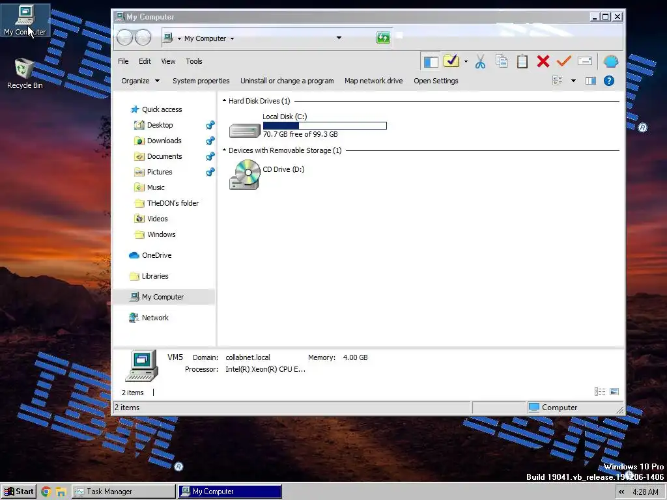The width and height of the screenshot is (667, 500).
Task: Click the pin icon beside Documents
Action: point(210,156)
